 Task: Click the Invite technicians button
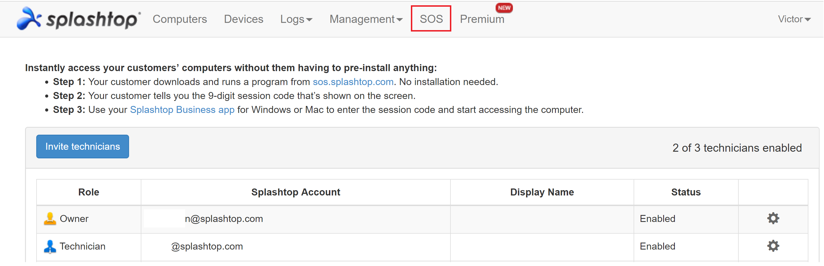[83, 147]
